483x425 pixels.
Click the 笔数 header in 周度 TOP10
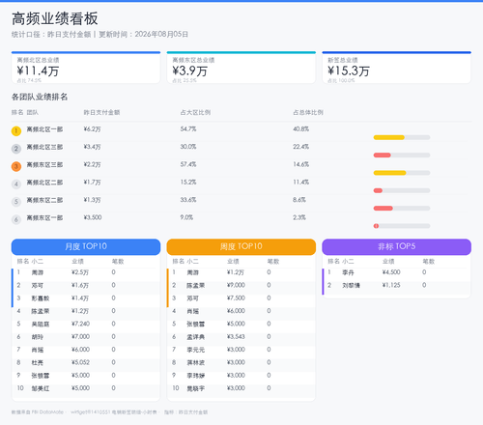pyautogui.click(x=273, y=262)
